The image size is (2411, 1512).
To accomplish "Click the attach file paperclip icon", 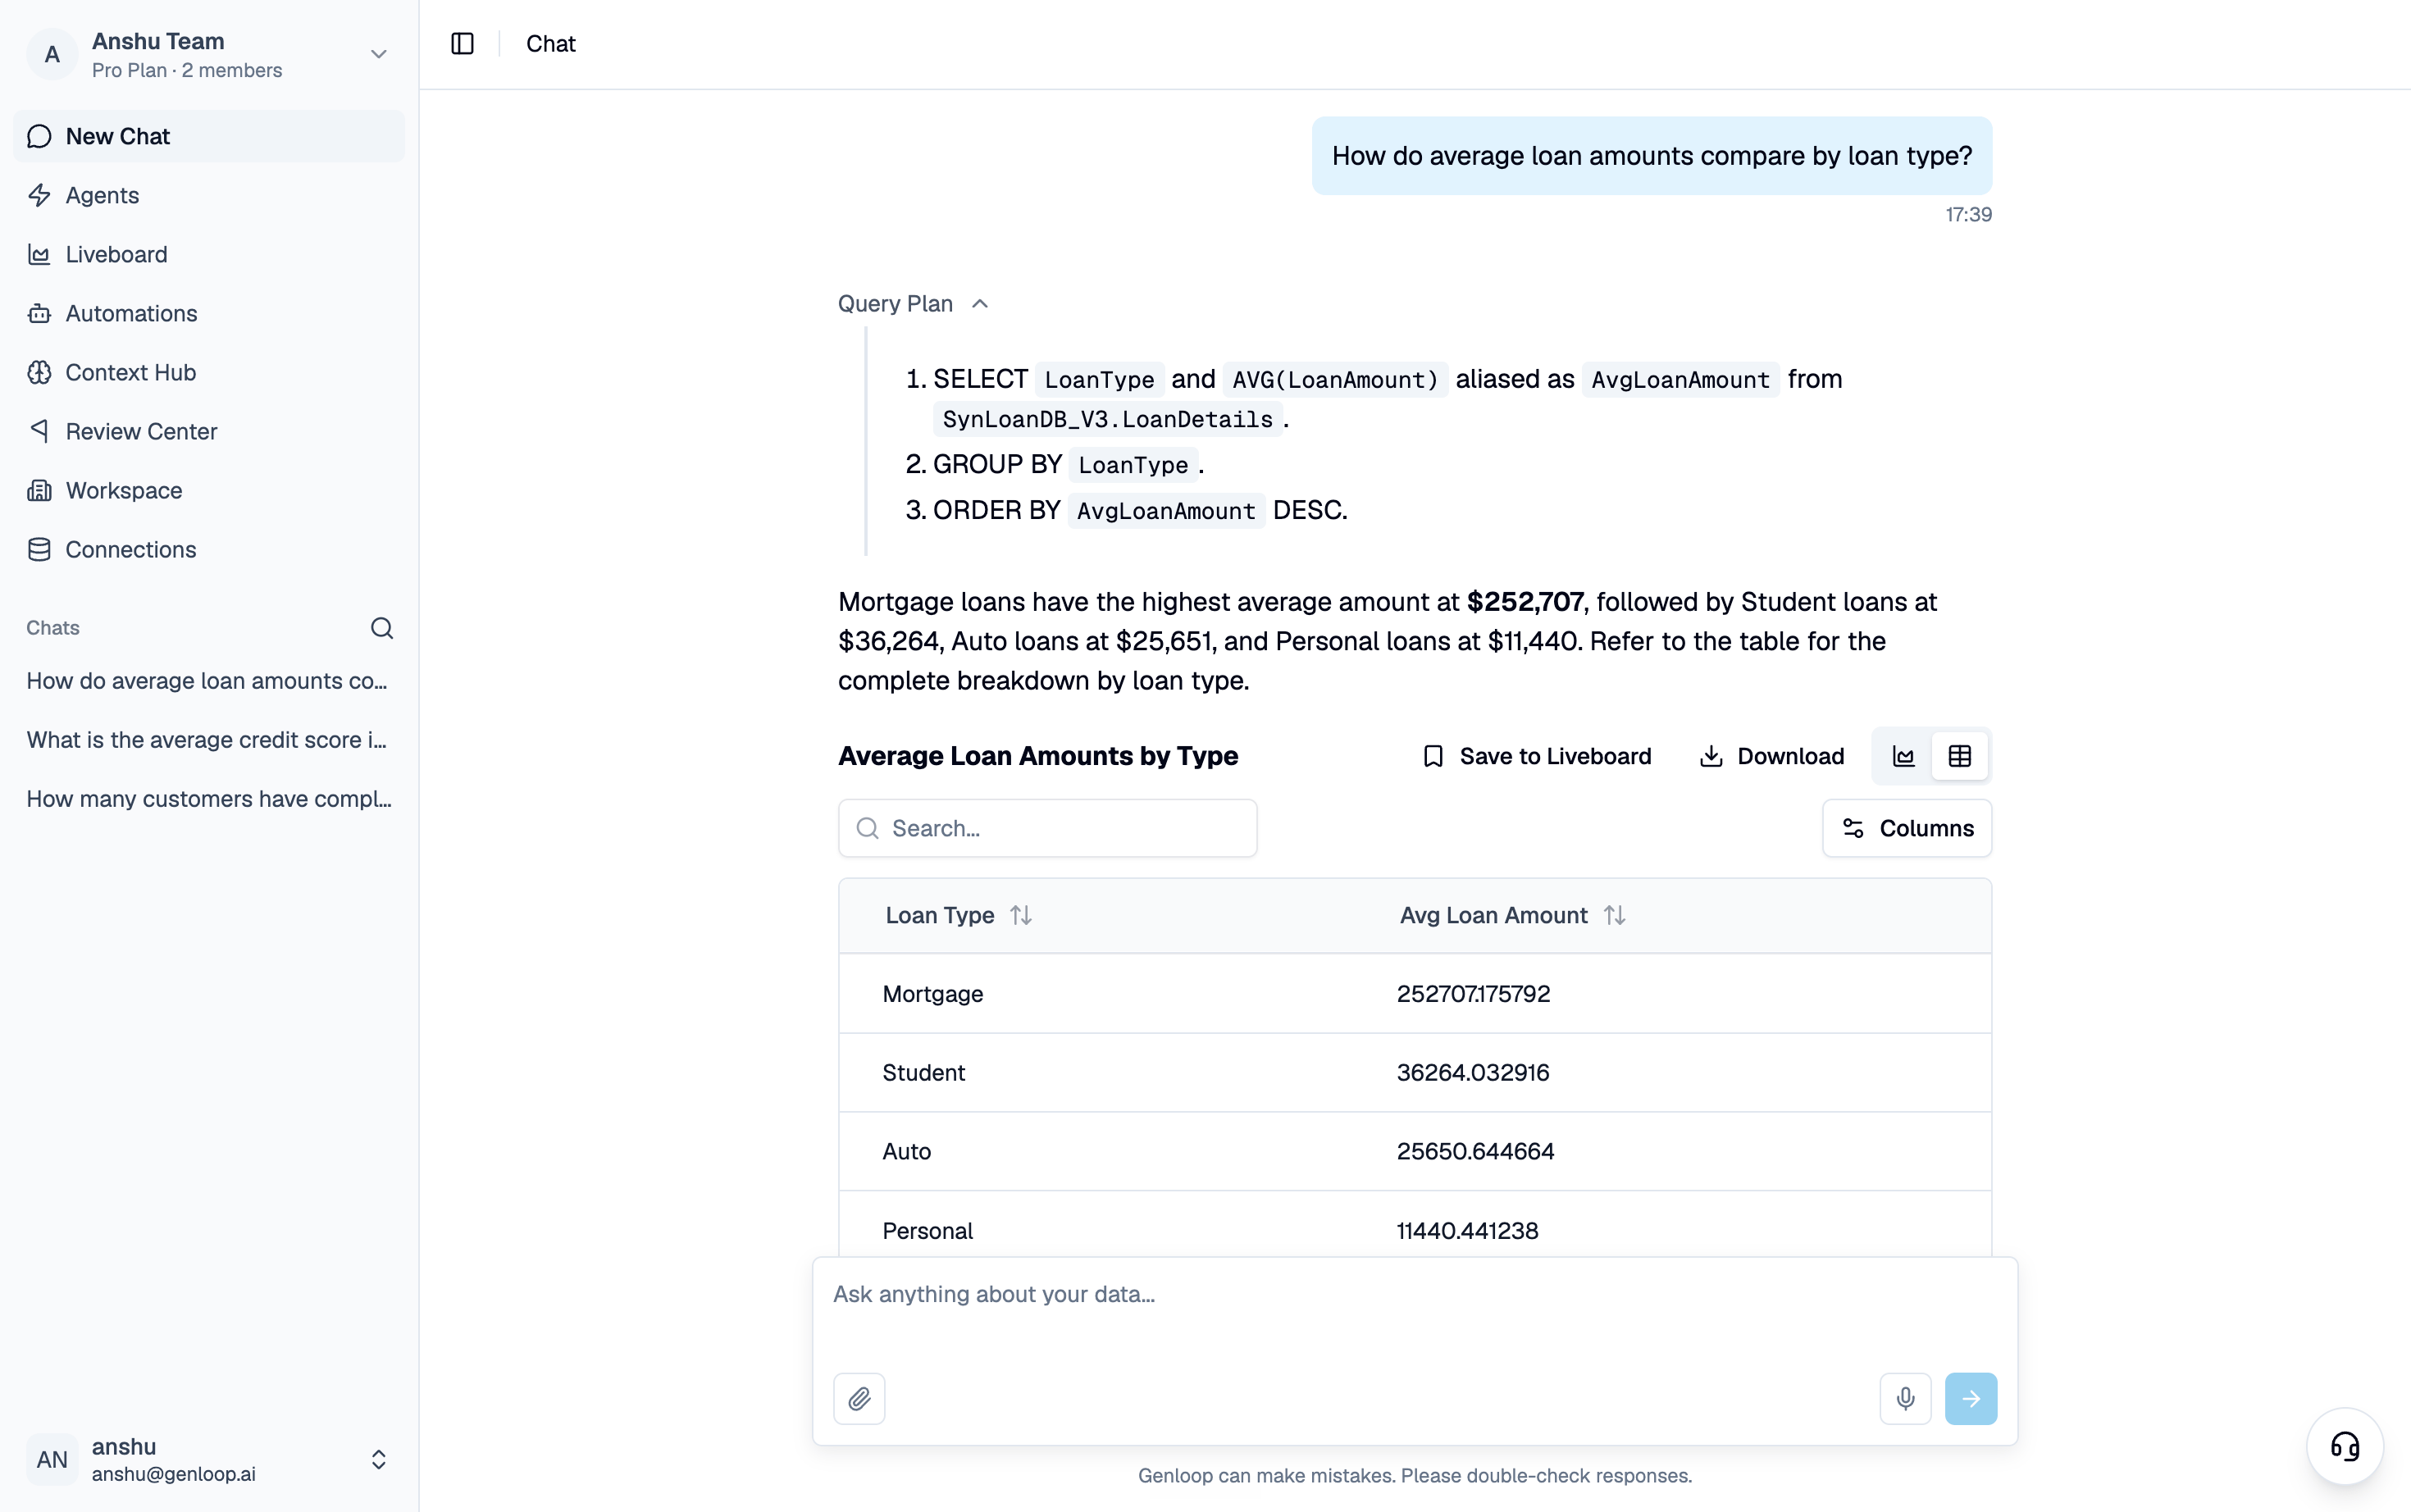I will (x=859, y=1398).
